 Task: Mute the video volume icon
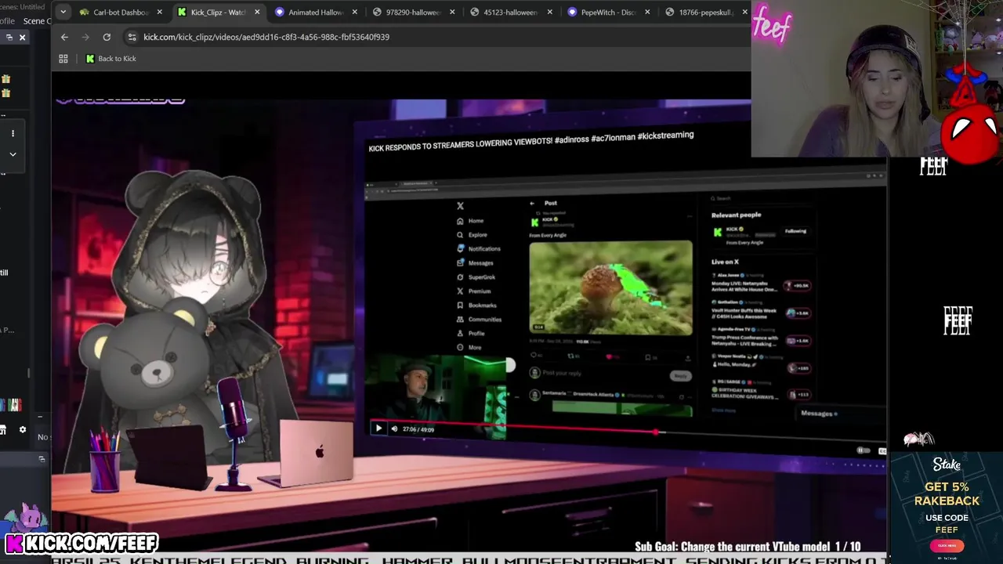pos(394,428)
